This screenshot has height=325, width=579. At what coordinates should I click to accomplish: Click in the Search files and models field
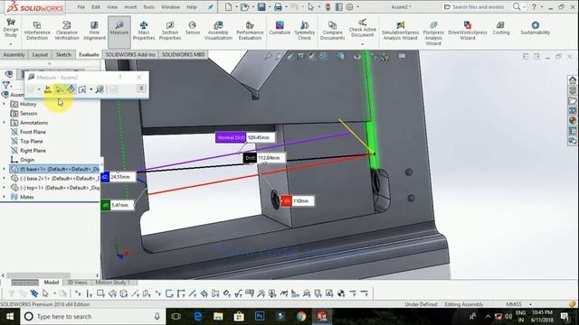click(x=479, y=7)
